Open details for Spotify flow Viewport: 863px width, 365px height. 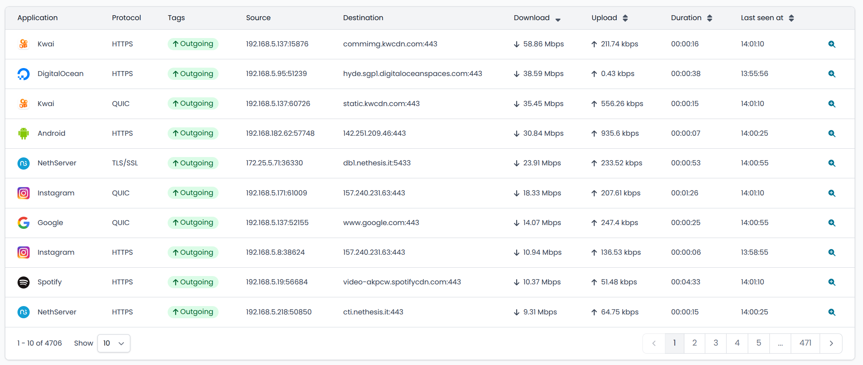(x=831, y=282)
